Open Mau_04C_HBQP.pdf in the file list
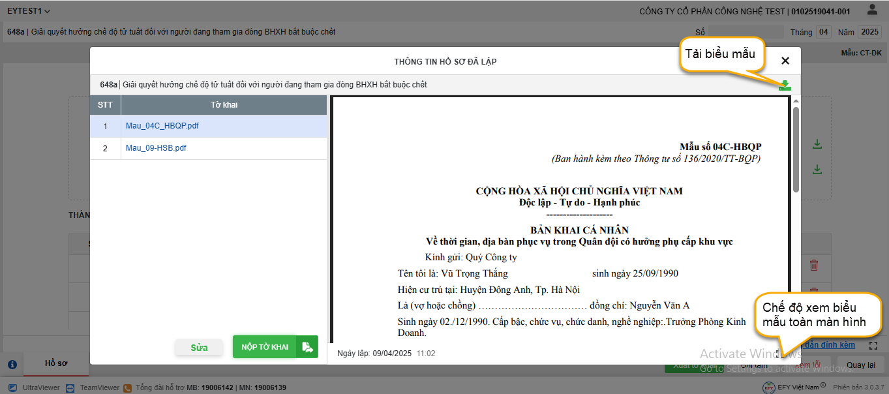889x394 pixels. coord(162,126)
